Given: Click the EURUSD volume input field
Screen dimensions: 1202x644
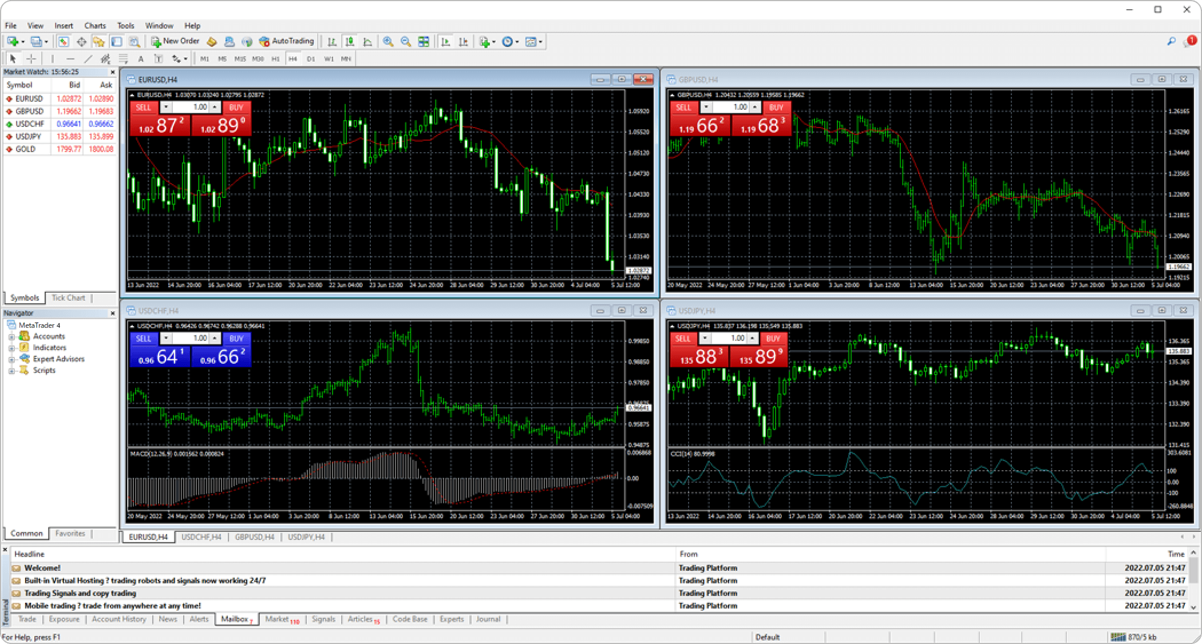Looking at the screenshot, I should 189,108.
